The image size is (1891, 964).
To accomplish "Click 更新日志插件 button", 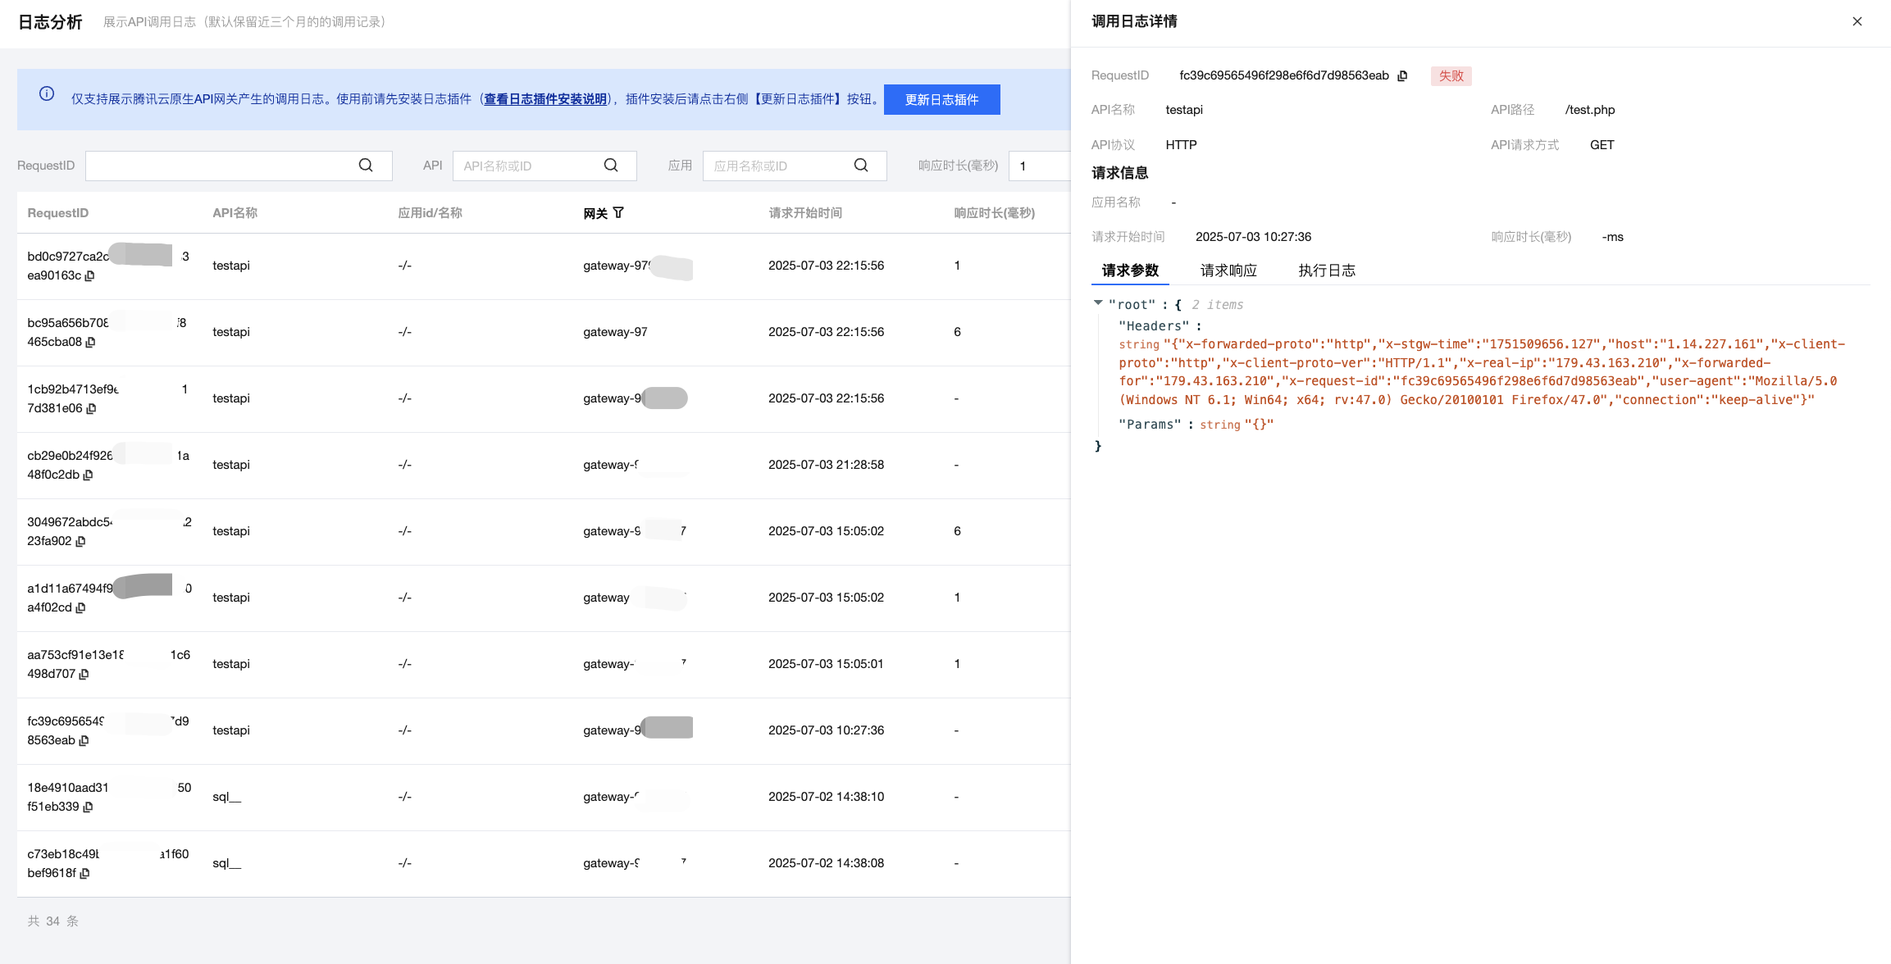I will (941, 100).
